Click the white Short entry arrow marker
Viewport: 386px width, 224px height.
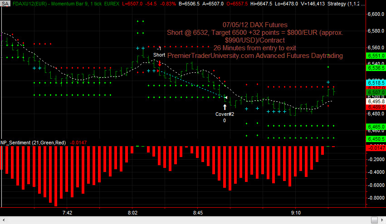(159, 63)
